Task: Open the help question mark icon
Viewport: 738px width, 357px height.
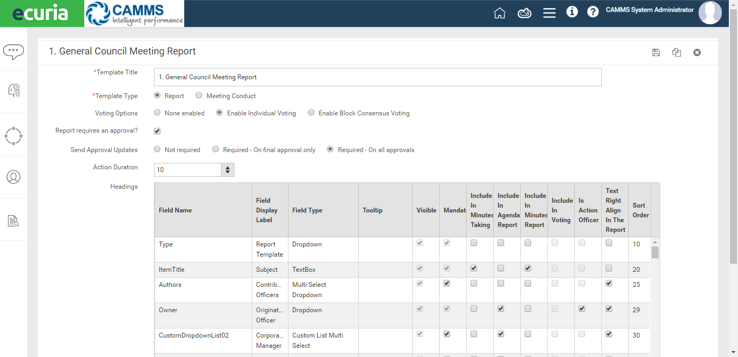Action: coord(593,12)
